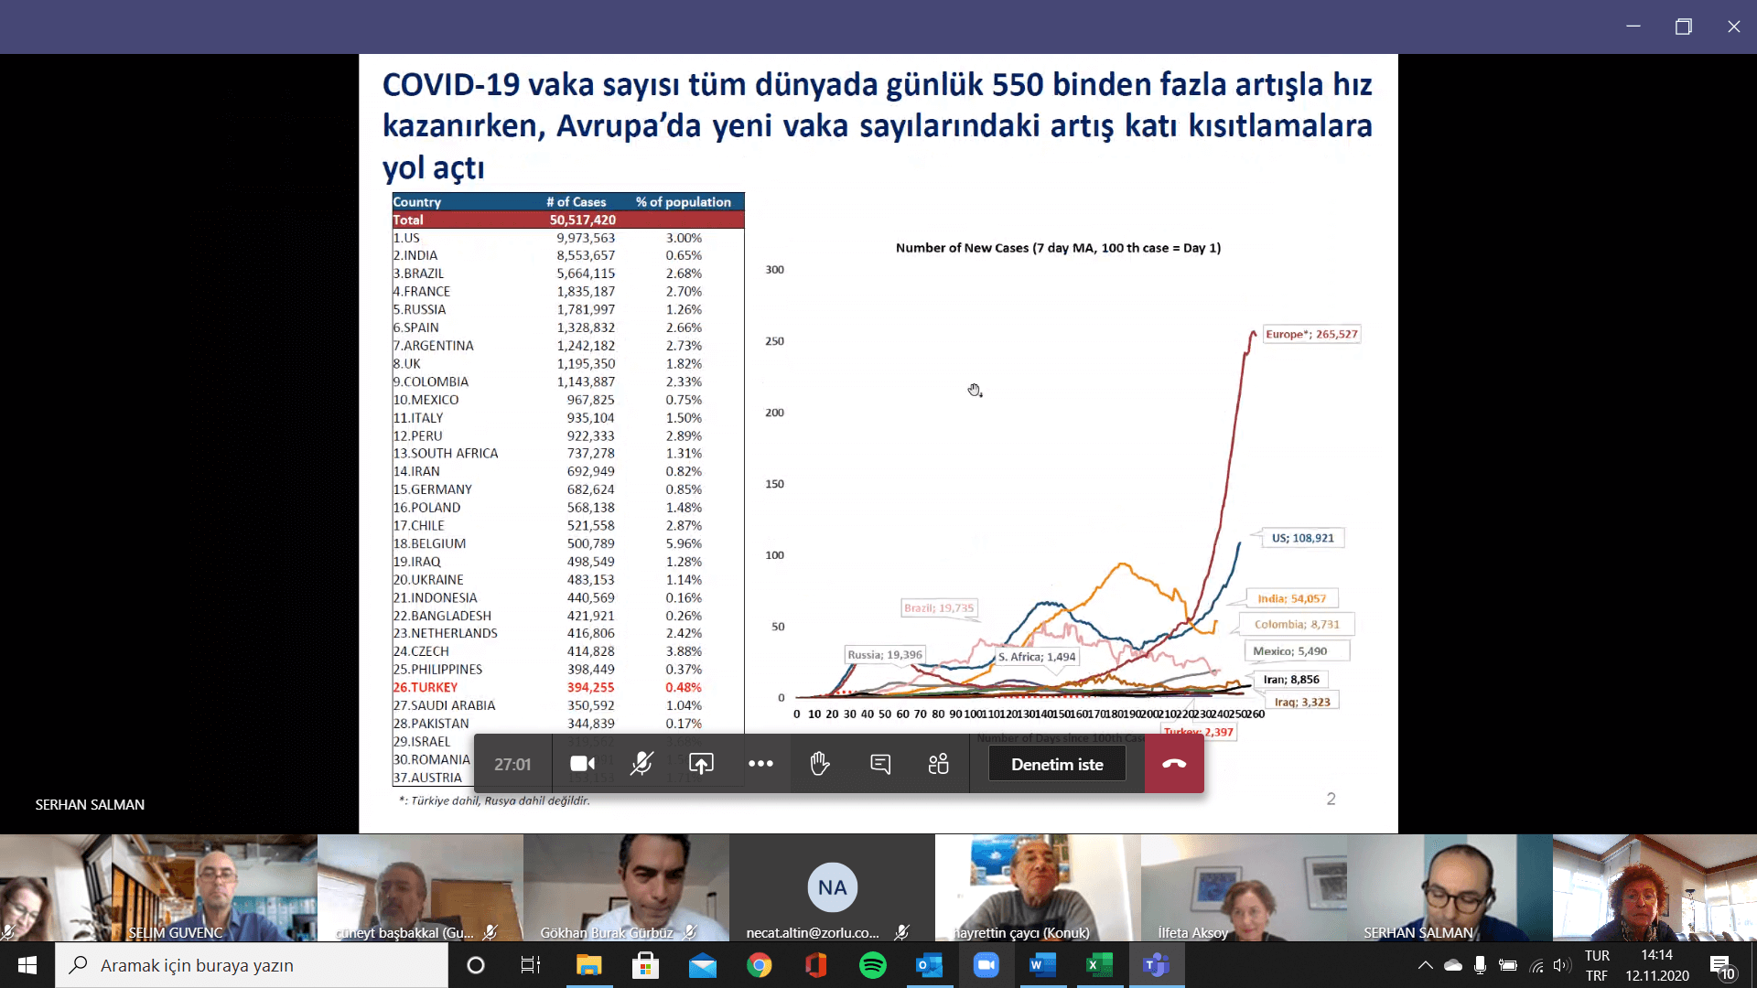Click S. Africa; 1,494 chart label

pos(1037,657)
